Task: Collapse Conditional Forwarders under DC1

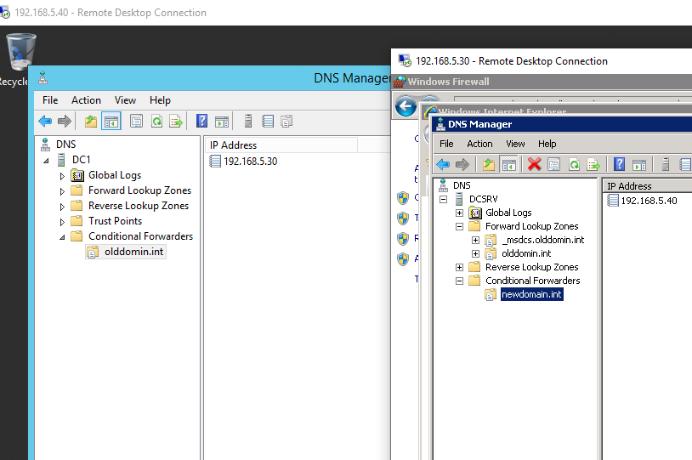Action: pos(62,237)
